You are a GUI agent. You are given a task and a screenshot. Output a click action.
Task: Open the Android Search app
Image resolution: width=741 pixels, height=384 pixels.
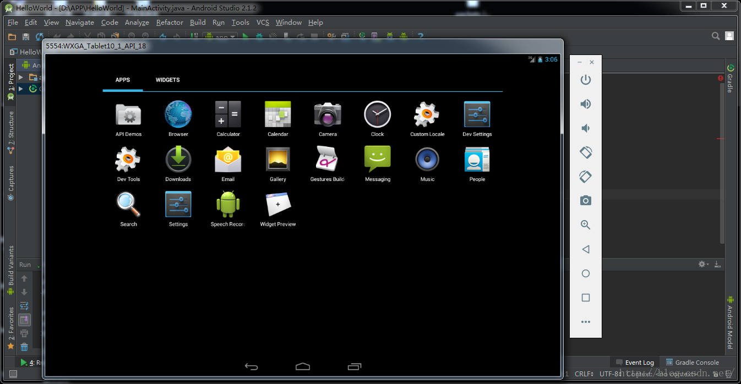pyautogui.click(x=128, y=209)
